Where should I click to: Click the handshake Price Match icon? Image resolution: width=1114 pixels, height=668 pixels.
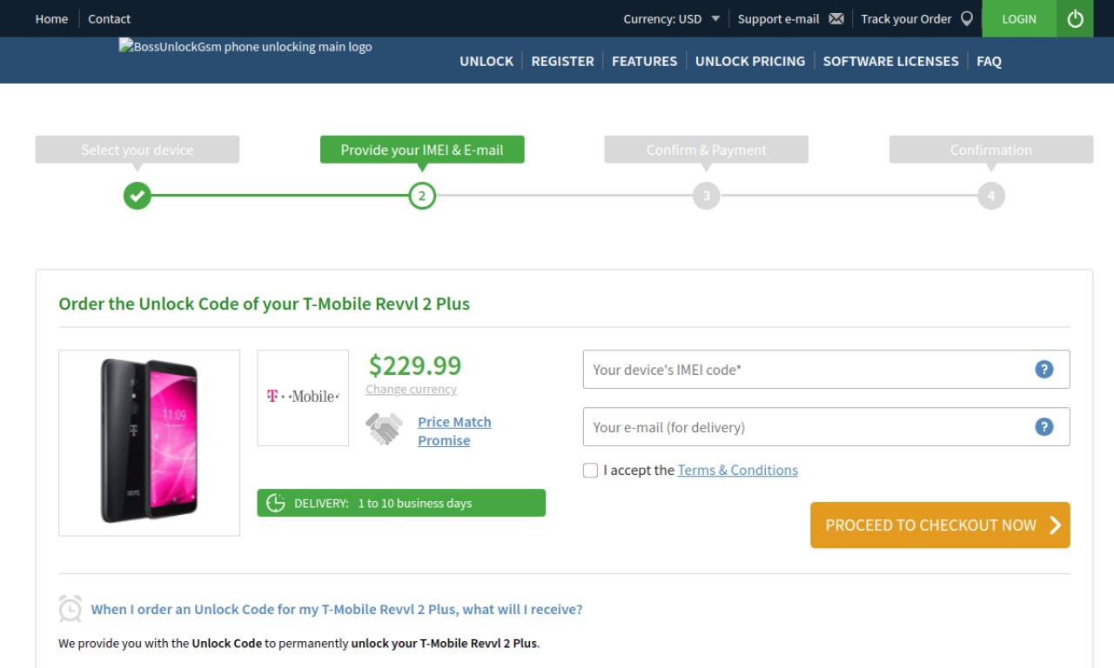point(384,429)
